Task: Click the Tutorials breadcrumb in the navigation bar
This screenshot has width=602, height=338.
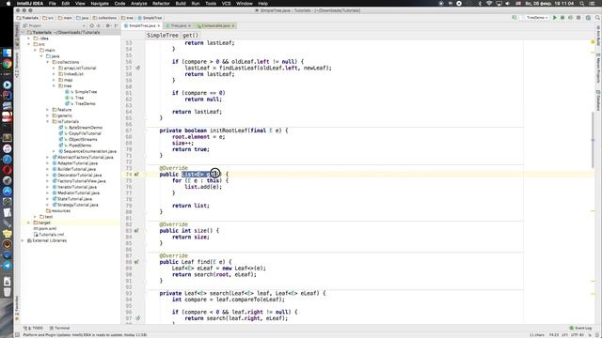Action: [x=28, y=18]
